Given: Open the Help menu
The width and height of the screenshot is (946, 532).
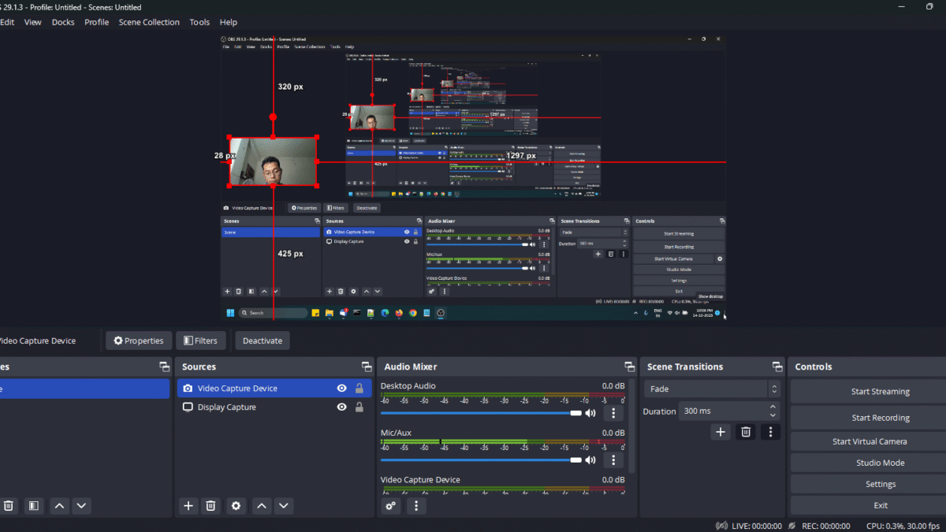Looking at the screenshot, I should [x=229, y=22].
